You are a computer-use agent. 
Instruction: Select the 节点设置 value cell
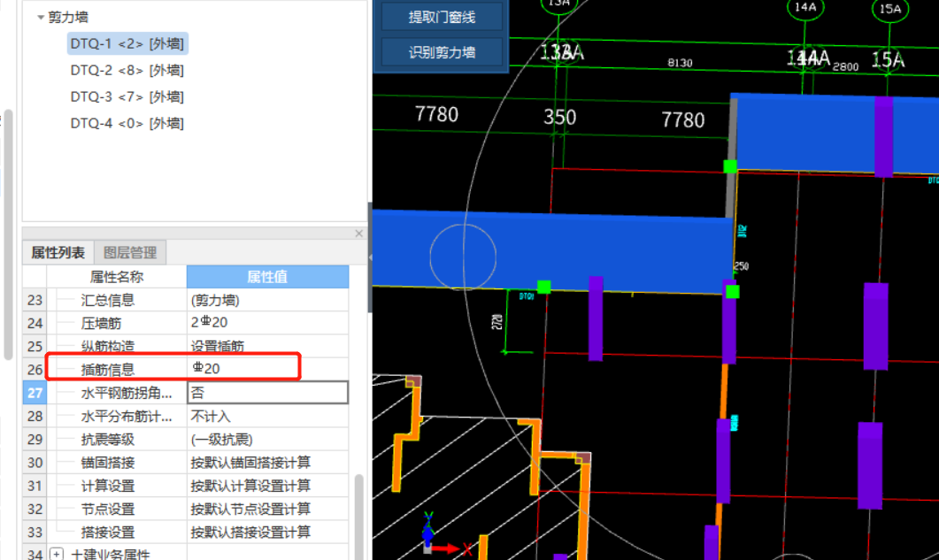(267, 509)
